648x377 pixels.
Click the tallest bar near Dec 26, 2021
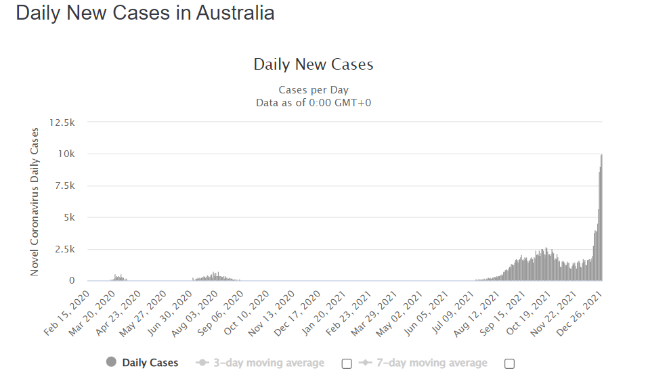(x=601, y=218)
